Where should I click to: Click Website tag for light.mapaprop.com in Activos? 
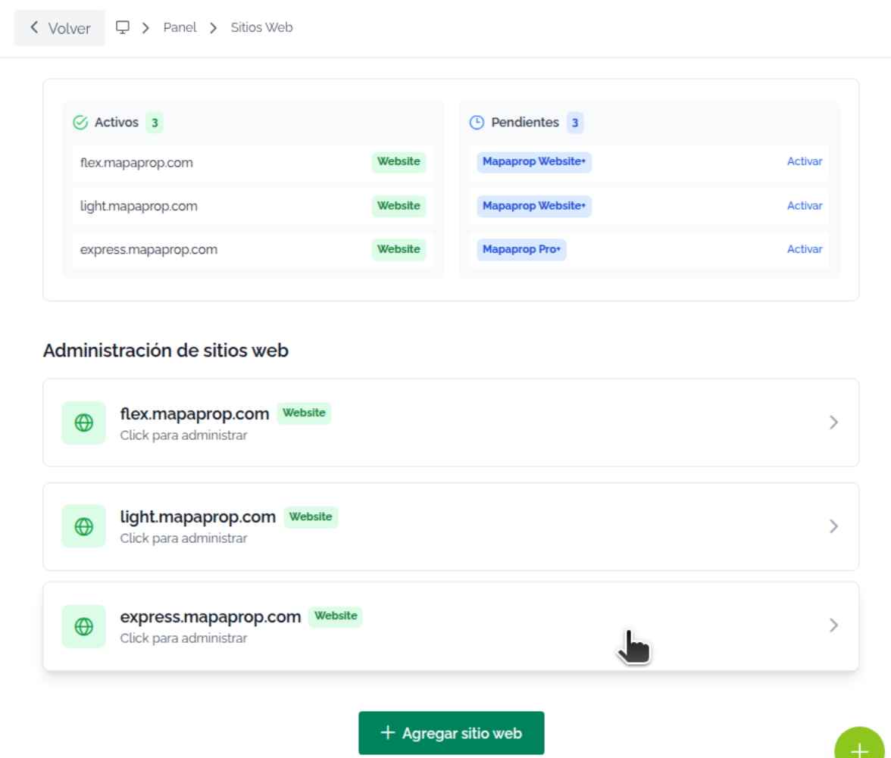point(399,206)
